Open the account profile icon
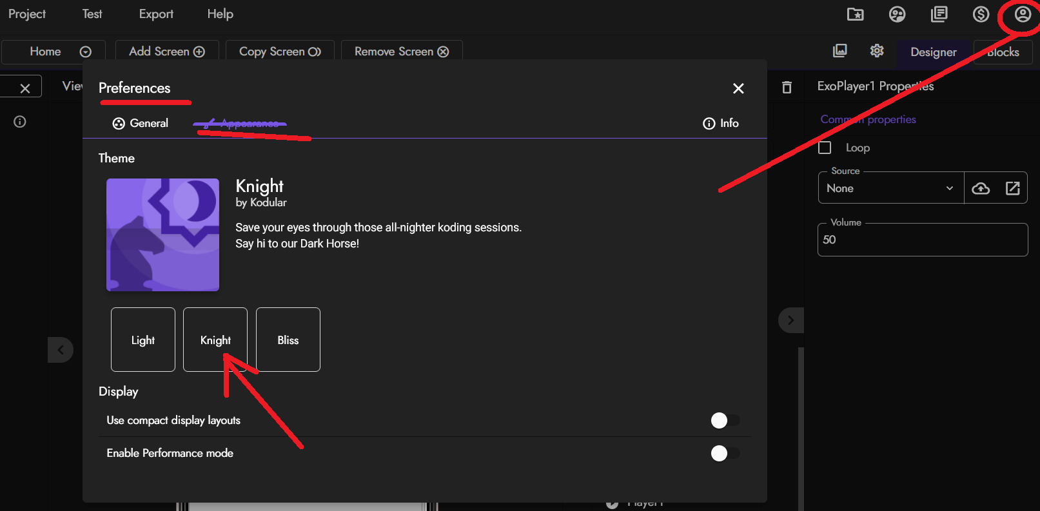The width and height of the screenshot is (1040, 511). [1023, 14]
